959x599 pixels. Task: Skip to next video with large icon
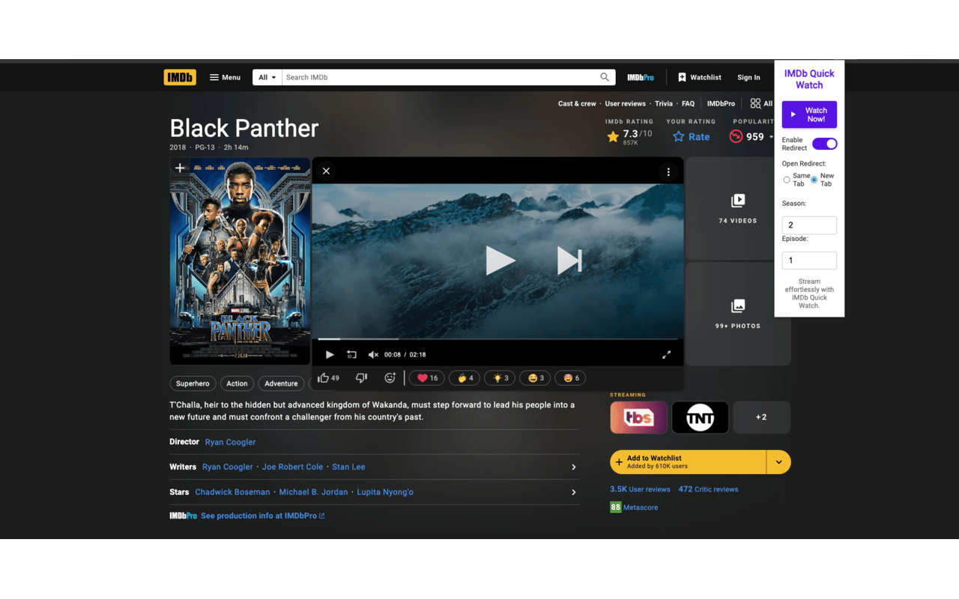point(569,261)
